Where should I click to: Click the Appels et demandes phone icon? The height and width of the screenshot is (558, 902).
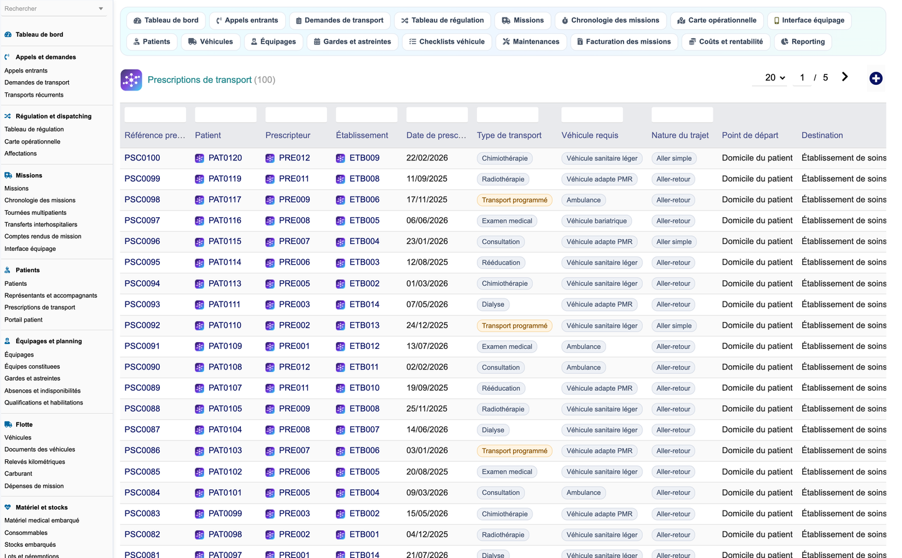(7, 57)
